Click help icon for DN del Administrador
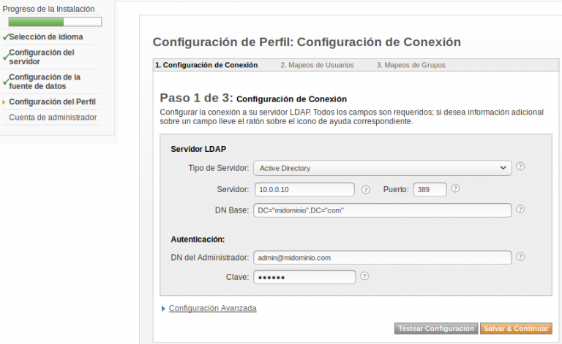This screenshot has height=344, width=562. (x=520, y=256)
